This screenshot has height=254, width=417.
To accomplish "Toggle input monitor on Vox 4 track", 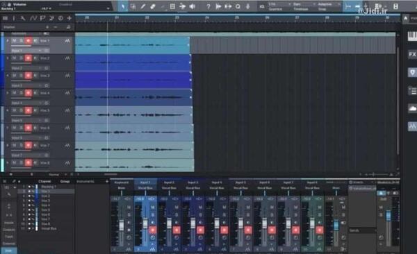I will [x=35, y=93].
